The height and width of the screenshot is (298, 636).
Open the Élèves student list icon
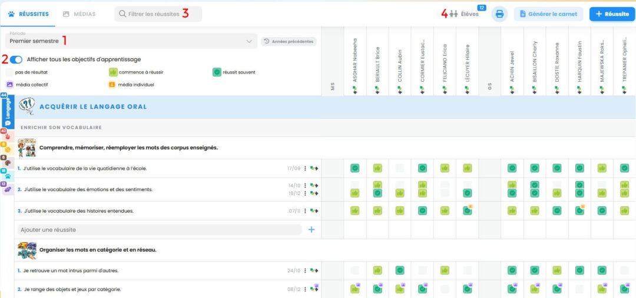click(454, 14)
